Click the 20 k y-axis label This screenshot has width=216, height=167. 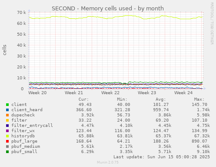[21, 67]
